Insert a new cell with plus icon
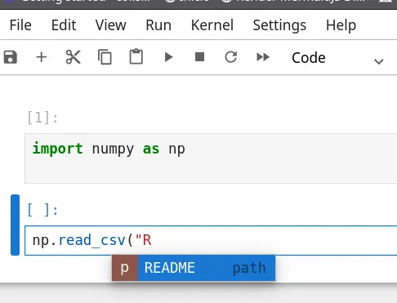Screen dimensions: 397x303 coord(42,57)
